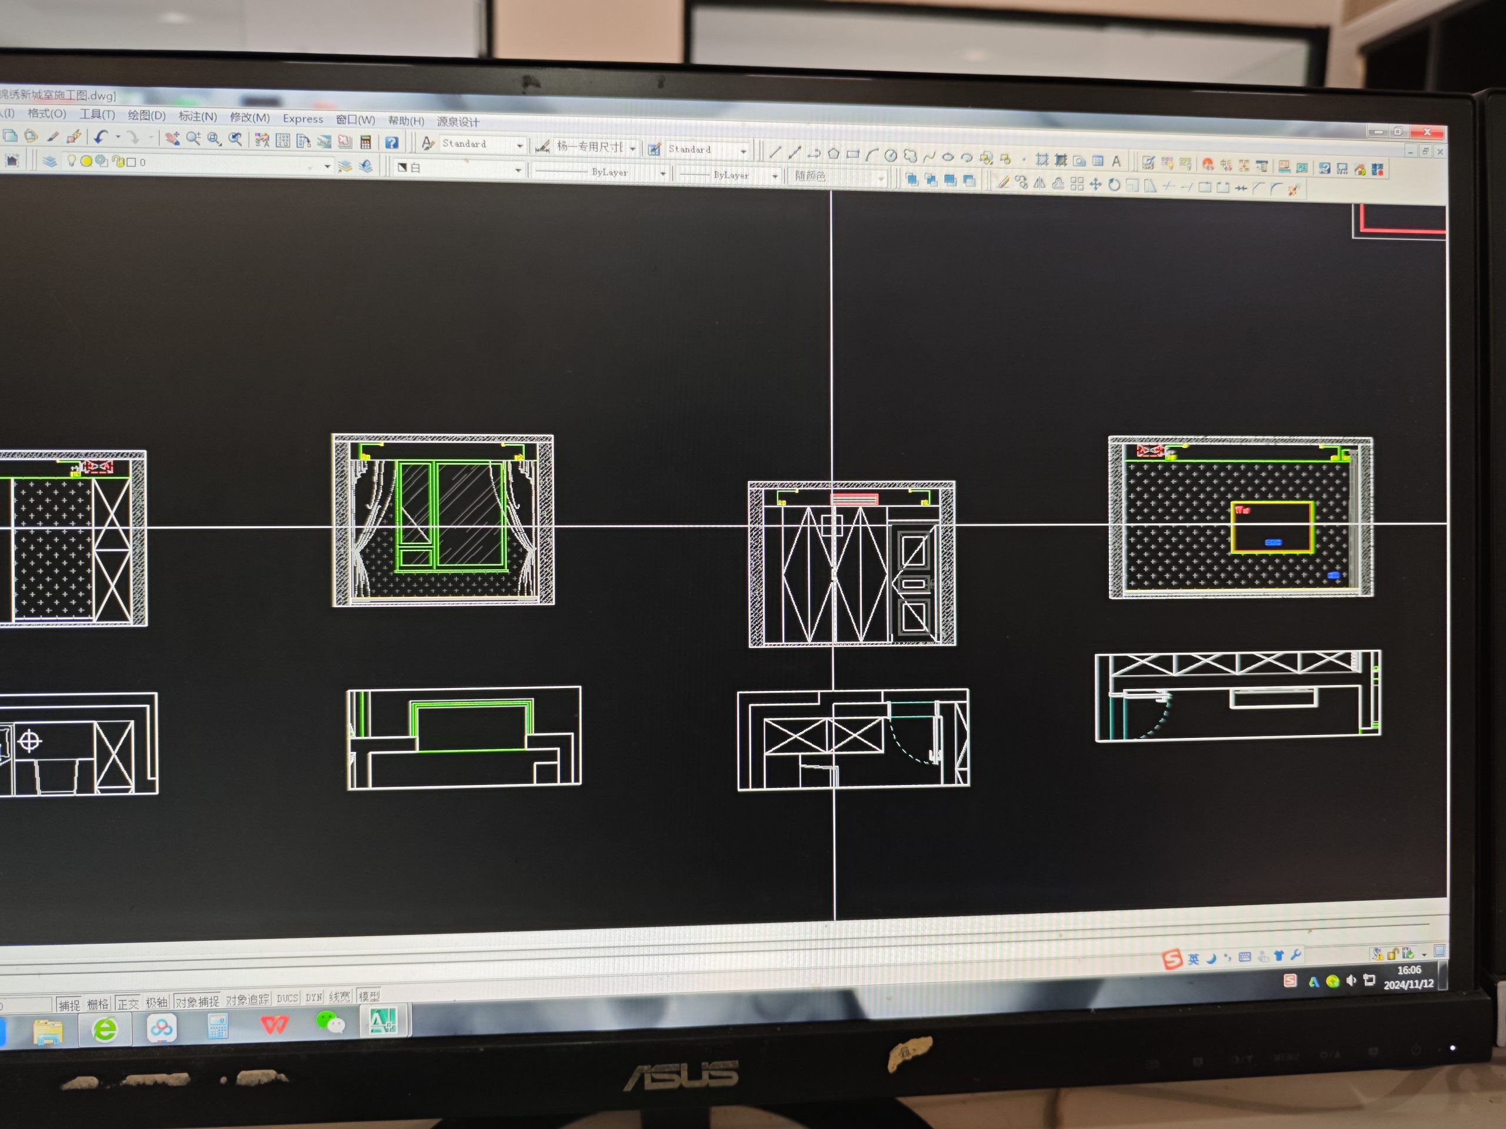Click the Hatch tool icon
The height and width of the screenshot is (1129, 1506).
tap(1042, 159)
